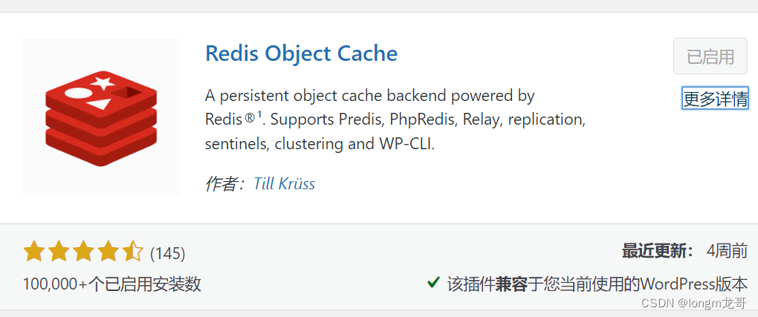Select the third gold rating star
Screen dimensions: 758x317
(83, 252)
